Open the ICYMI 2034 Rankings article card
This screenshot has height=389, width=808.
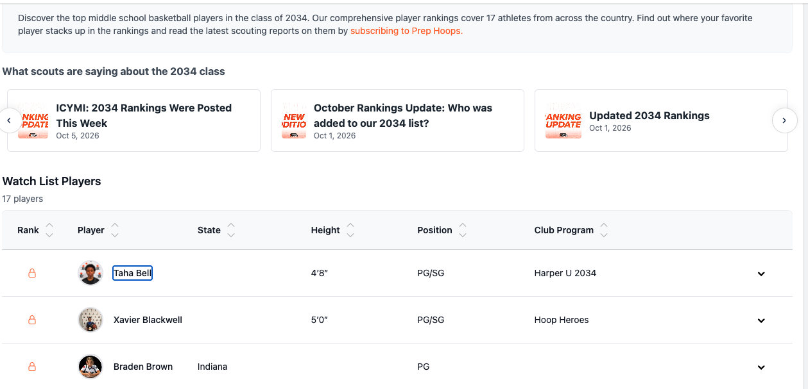[133, 120]
